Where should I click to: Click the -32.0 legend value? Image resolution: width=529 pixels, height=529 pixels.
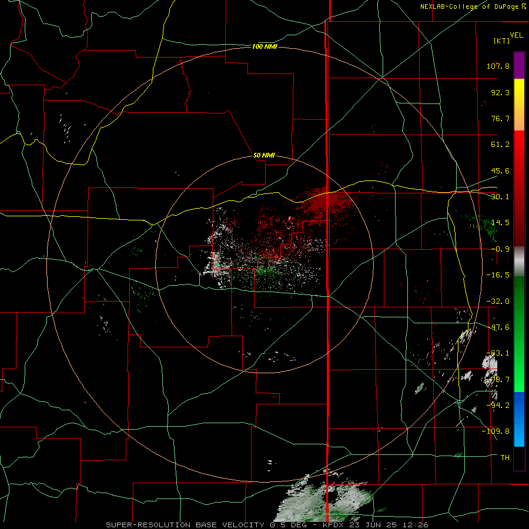[498, 302]
